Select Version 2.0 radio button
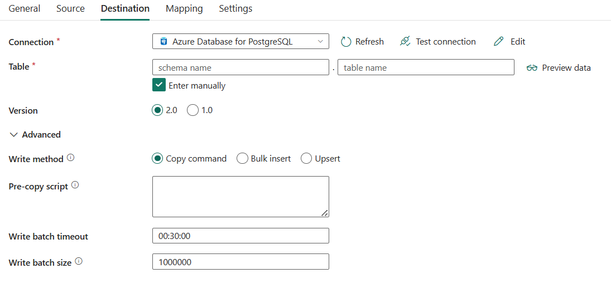The height and width of the screenshot is (283, 611). (x=157, y=110)
